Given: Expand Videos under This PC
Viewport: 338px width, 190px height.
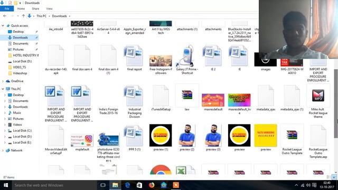Looking at the screenshot, I should 5,125.
